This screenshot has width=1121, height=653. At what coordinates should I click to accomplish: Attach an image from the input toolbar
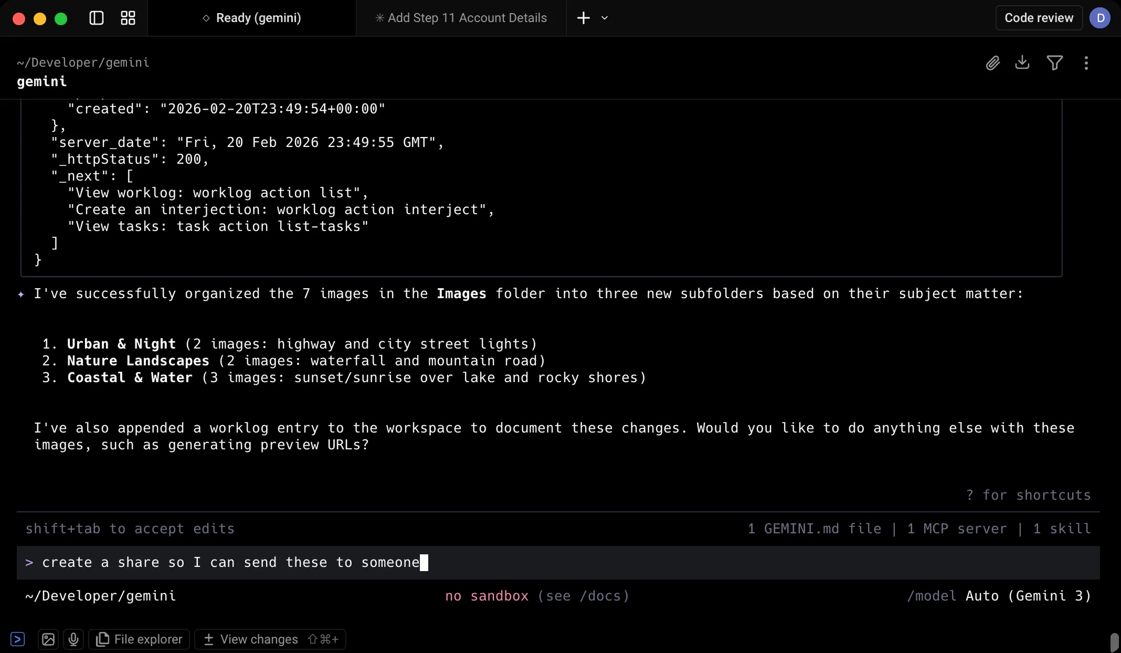point(48,639)
